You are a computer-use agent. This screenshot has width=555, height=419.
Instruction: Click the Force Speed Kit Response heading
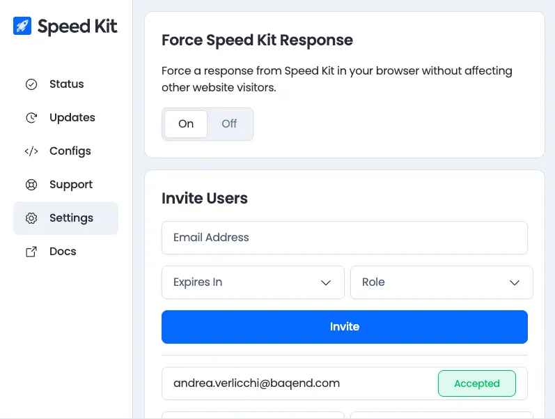coord(258,40)
